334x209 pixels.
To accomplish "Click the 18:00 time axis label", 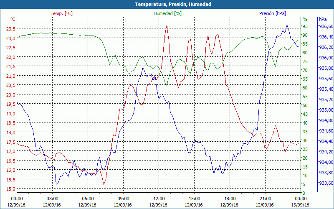I will point(230,199).
